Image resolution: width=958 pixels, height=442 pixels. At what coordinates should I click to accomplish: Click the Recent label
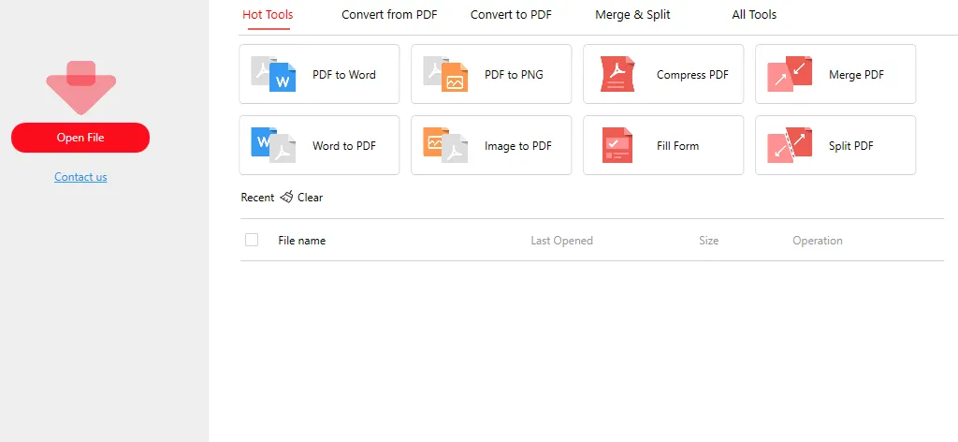tap(257, 198)
